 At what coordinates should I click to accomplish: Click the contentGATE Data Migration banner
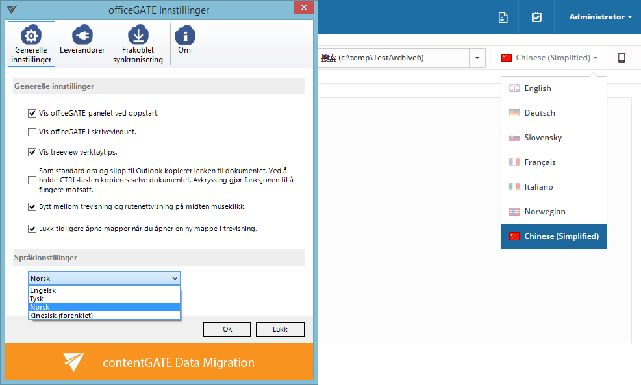[161, 362]
